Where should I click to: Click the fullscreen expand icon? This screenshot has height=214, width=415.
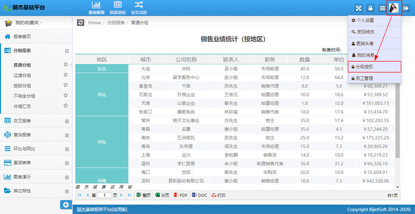pyautogui.click(x=359, y=8)
